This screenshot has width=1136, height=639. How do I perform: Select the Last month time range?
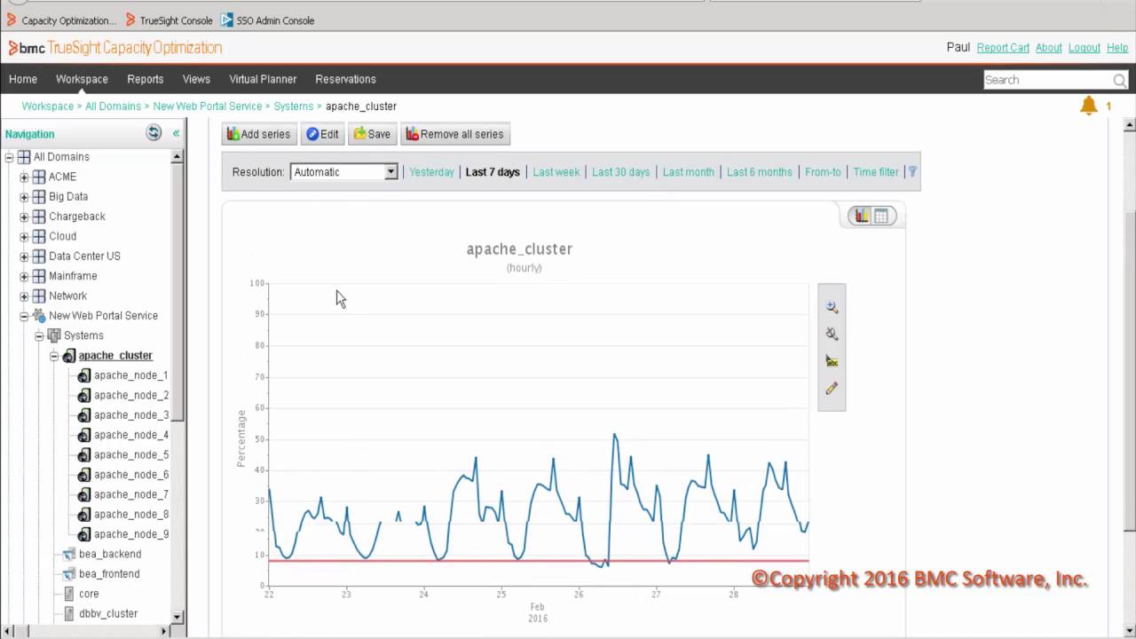click(x=688, y=172)
